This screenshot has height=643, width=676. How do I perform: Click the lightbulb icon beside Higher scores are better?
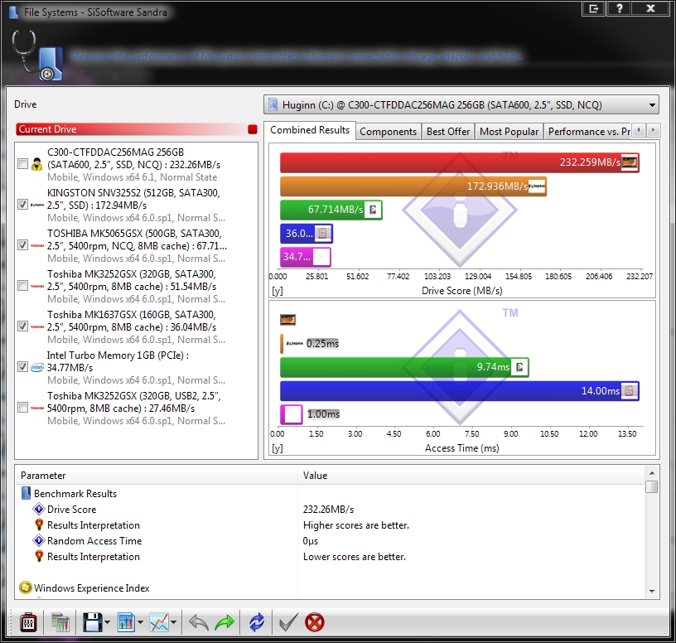pyautogui.click(x=39, y=525)
